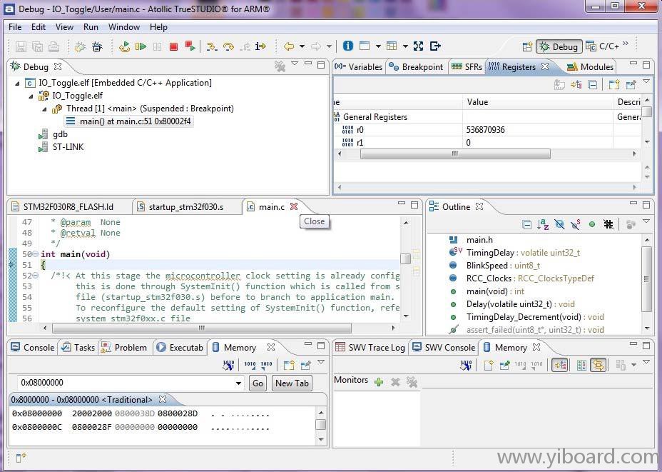Viewport: 662px width, 472px height.
Task: Collapse all items in the Outline view
Action: [526, 224]
